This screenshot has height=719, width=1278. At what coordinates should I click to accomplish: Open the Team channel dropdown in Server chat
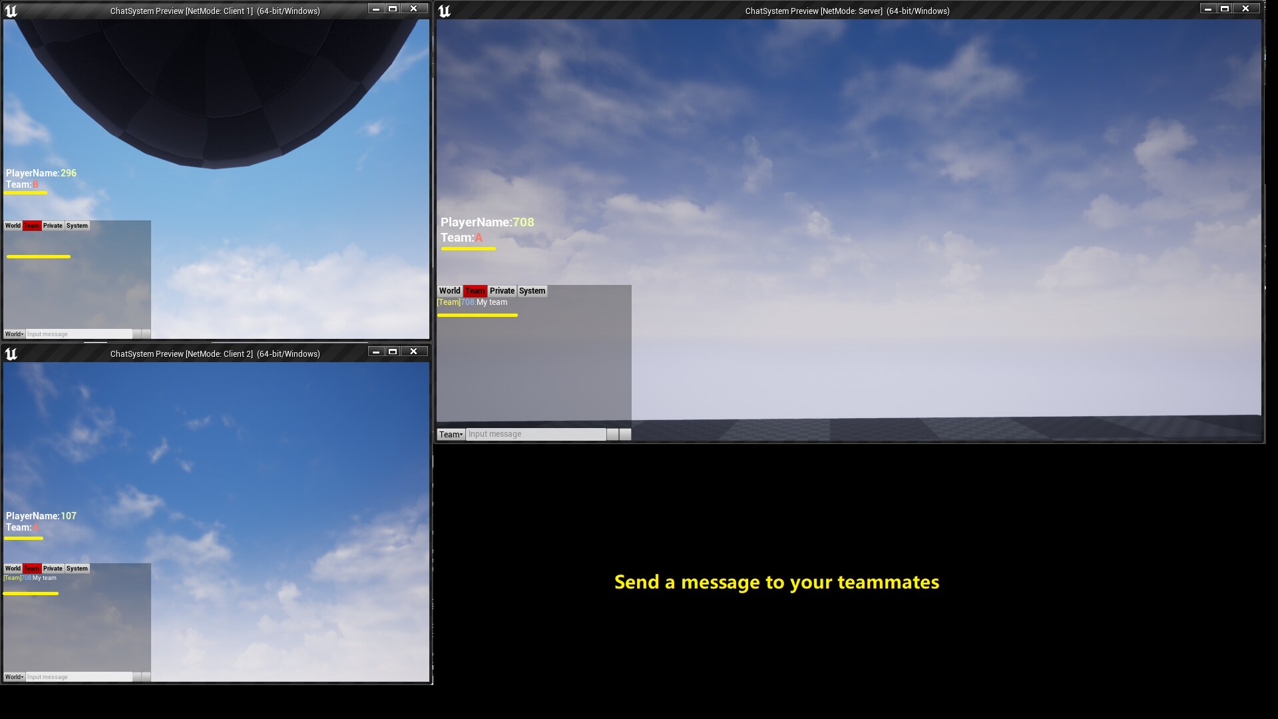coord(451,435)
